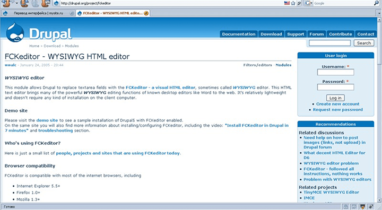Click the magnifier search icon in toolbar
This screenshot has height=210, width=382.
377,3
